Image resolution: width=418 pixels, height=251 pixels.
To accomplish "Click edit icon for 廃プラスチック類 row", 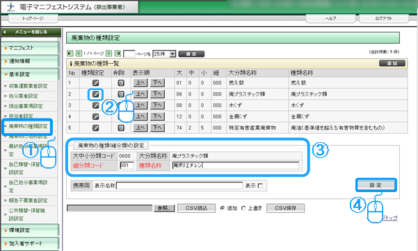I will [96, 94].
